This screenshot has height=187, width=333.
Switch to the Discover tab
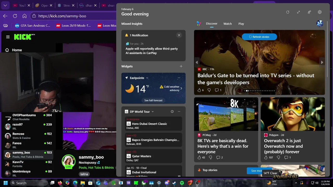tap(212, 24)
